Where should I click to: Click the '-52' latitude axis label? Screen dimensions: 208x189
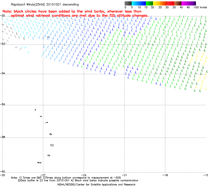2,44
